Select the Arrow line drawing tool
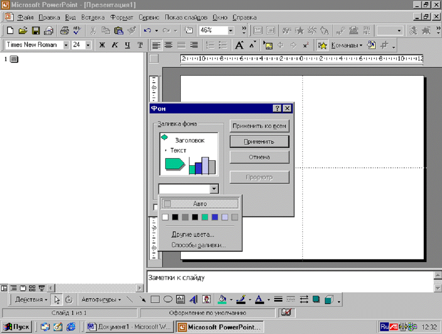Image resolution: width=442 pixels, height=334 pixels. tap(142, 299)
